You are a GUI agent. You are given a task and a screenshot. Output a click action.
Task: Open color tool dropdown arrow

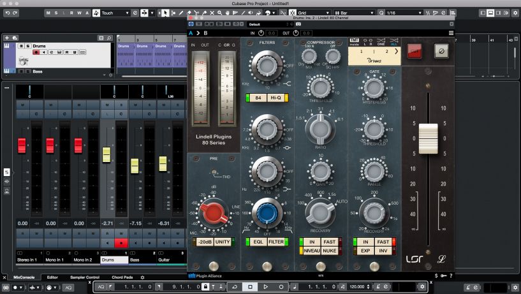coord(274,13)
